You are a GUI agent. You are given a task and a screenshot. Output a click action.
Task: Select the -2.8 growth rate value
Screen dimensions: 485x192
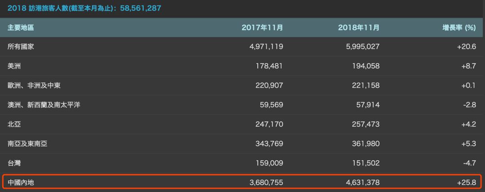(468, 105)
